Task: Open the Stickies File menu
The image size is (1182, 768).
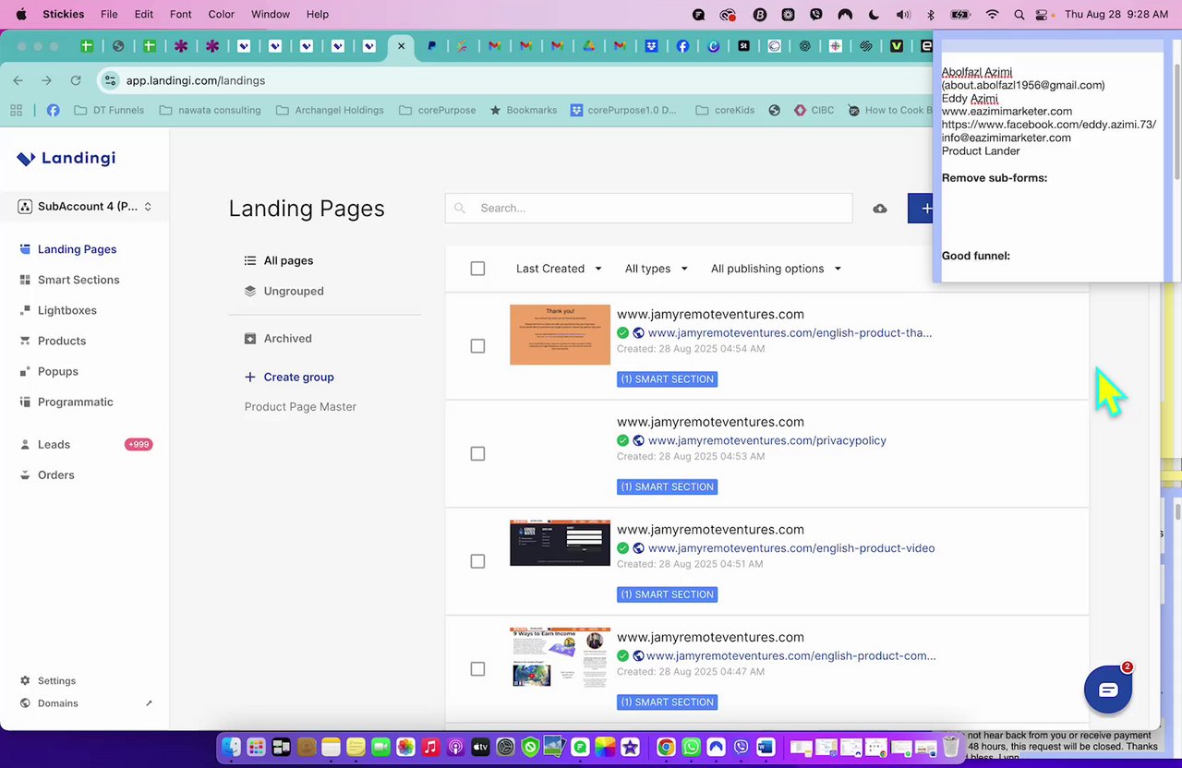Action: point(109,15)
